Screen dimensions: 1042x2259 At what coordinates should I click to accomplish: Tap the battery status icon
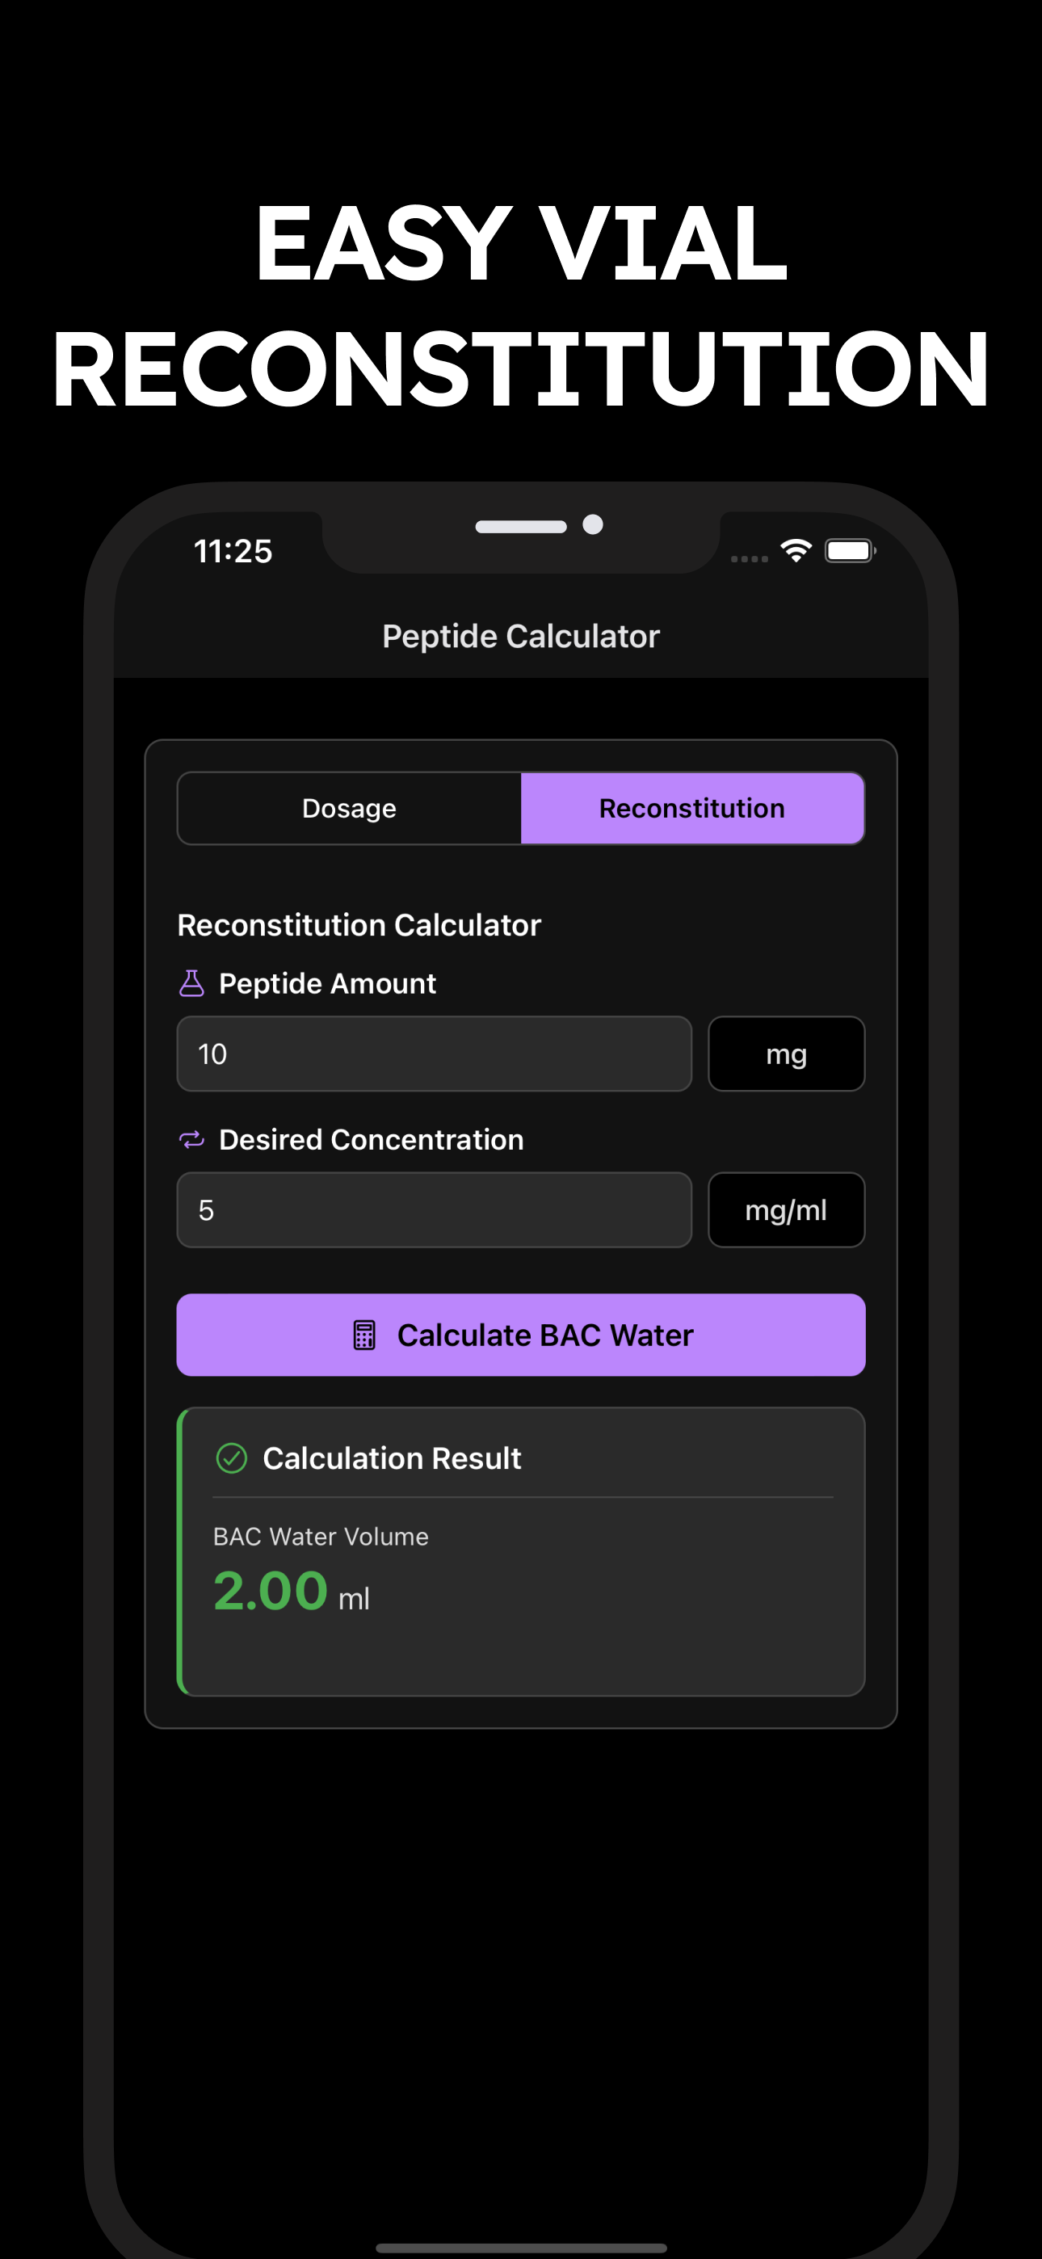850,551
